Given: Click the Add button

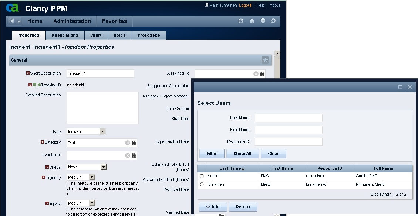Looking at the screenshot, I should [213, 207].
